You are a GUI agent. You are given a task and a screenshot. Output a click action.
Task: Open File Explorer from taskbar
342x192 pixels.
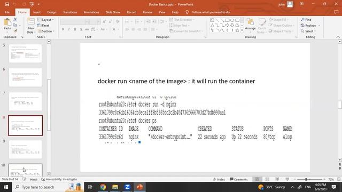tap(115, 187)
